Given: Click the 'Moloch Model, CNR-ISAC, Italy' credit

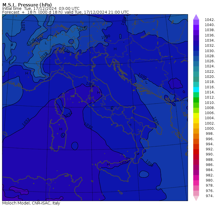Looking at the screenshot, I should tap(31, 203).
